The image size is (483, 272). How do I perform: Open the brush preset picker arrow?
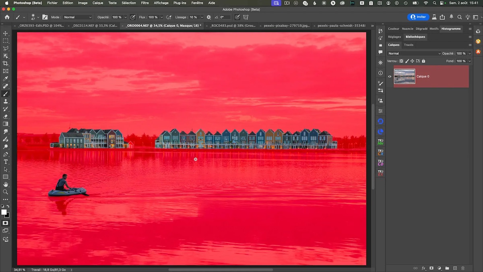point(38,17)
